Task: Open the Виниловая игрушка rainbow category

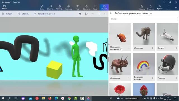Action: tap(144, 67)
